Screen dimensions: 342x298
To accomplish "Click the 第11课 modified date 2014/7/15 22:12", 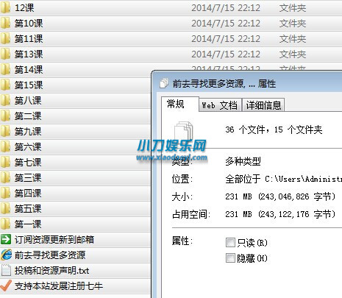I will click(226, 39).
